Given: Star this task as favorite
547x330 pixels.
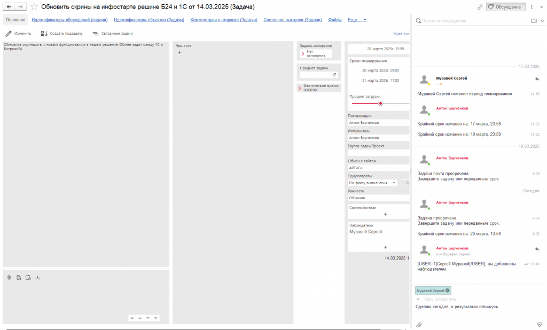Looking at the screenshot, I should click(34, 6).
